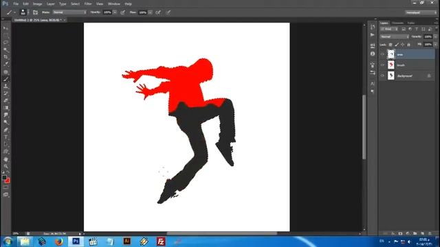
Task: Toggle Quick Mask mode icon
Action: 5,187
